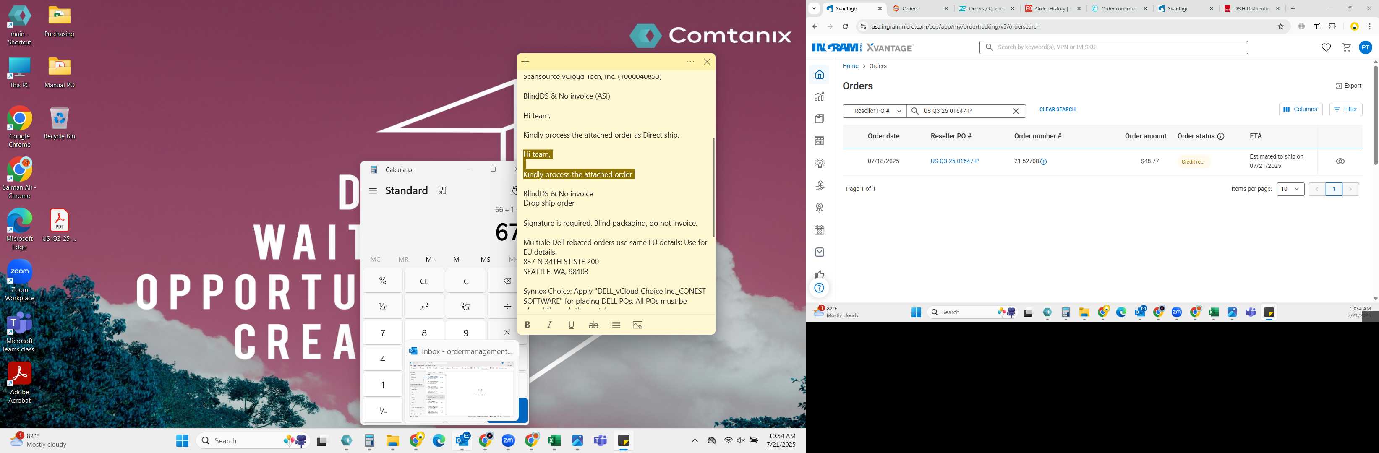Expand Items per page dropdown
Viewport: 1379px width, 453px height.
(1290, 189)
